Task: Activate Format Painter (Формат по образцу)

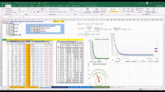Action: pos(11,12)
